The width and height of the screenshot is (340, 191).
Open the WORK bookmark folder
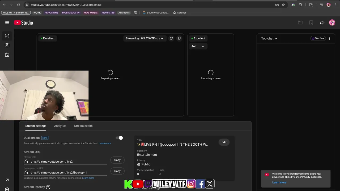pyautogui.click(x=37, y=13)
